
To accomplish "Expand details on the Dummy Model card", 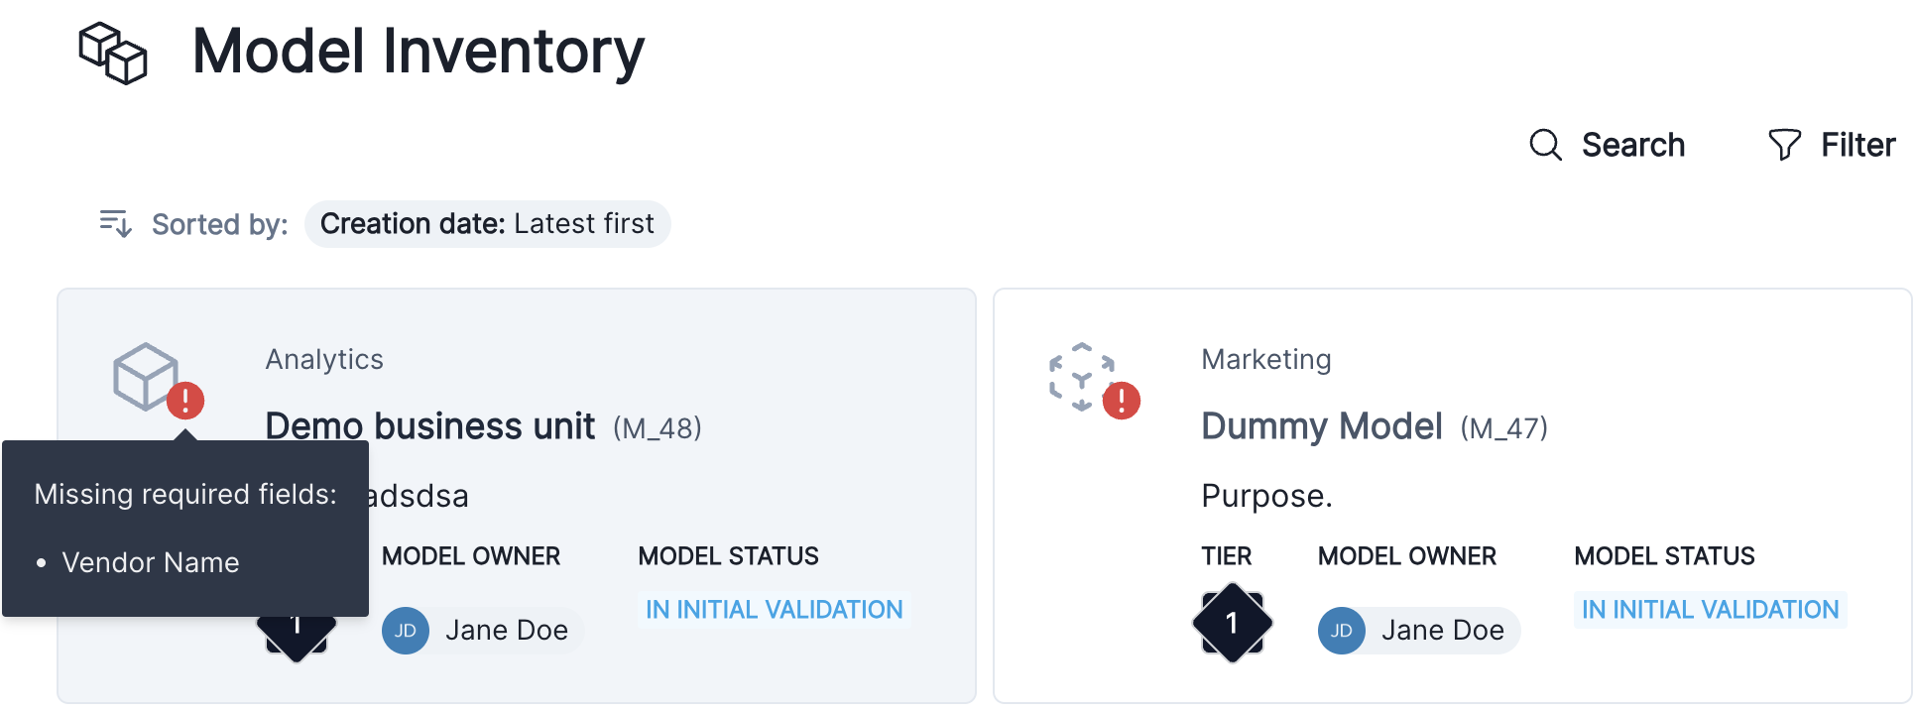I will (x=1322, y=425).
